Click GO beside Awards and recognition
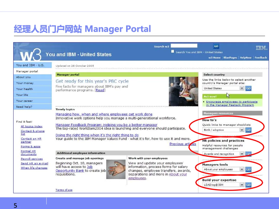Viewport: 279px width, 209px height. [x=249, y=154]
